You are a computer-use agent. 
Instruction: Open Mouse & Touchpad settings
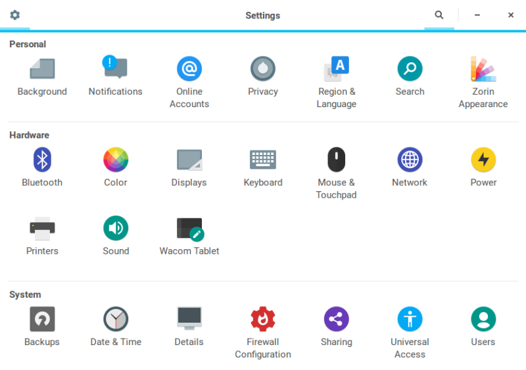337,160
